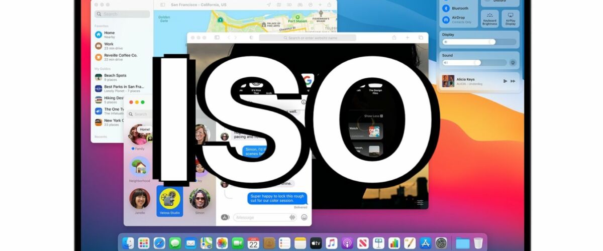Screen dimensions: 603x251
Task: Open the App Store from the Dock
Action: tap(426, 243)
